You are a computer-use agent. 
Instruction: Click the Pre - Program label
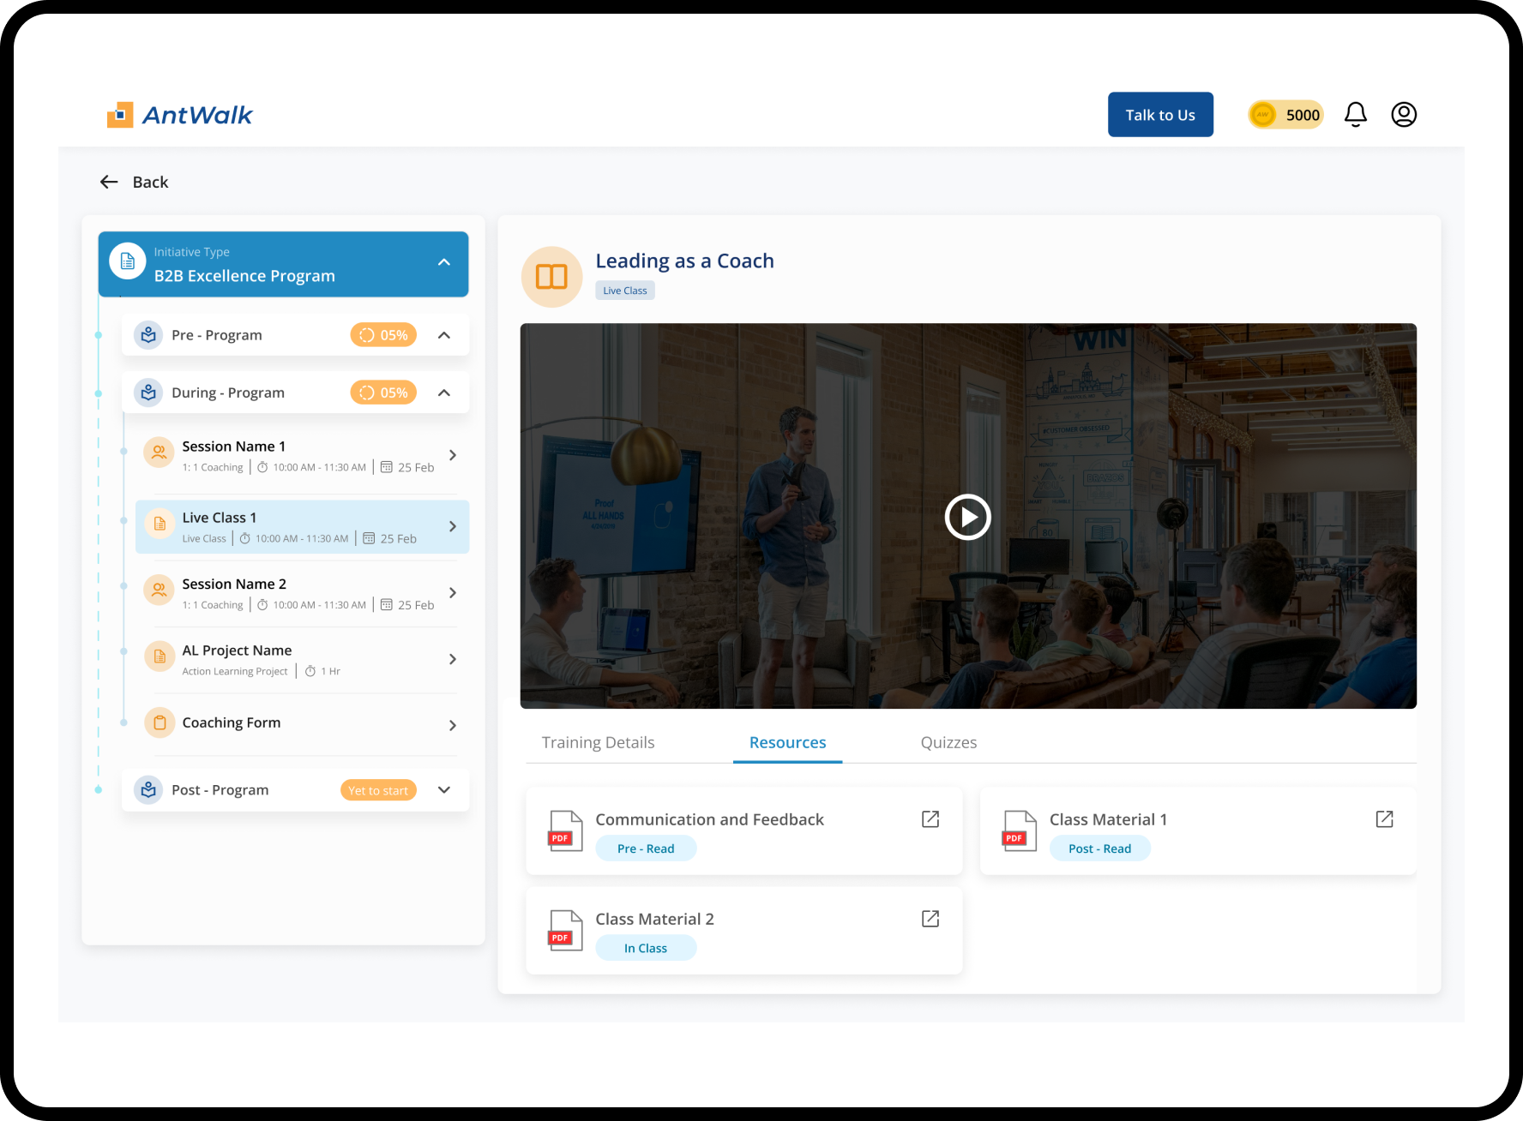217,335
